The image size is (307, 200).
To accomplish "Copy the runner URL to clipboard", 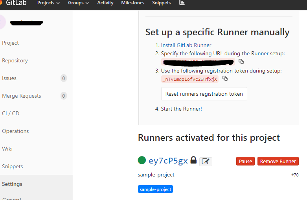I will click(x=241, y=62).
